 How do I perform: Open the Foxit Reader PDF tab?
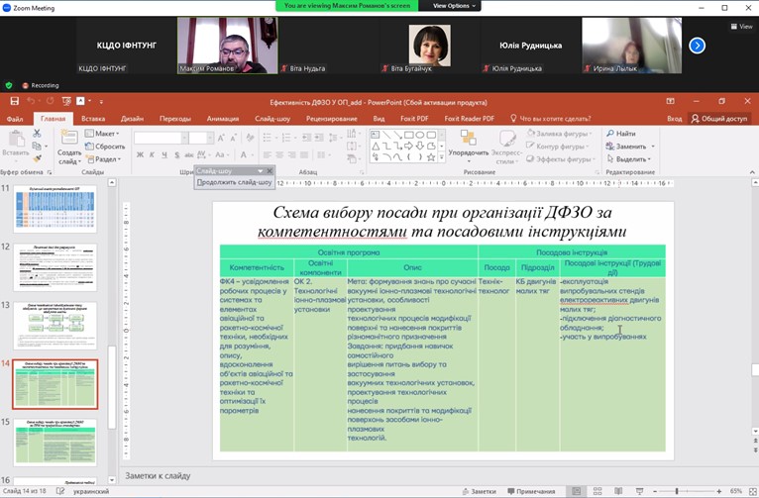click(x=469, y=119)
